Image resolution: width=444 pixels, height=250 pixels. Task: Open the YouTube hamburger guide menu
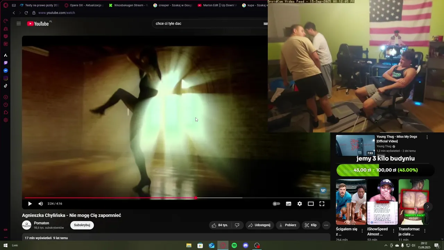tap(19, 24)
